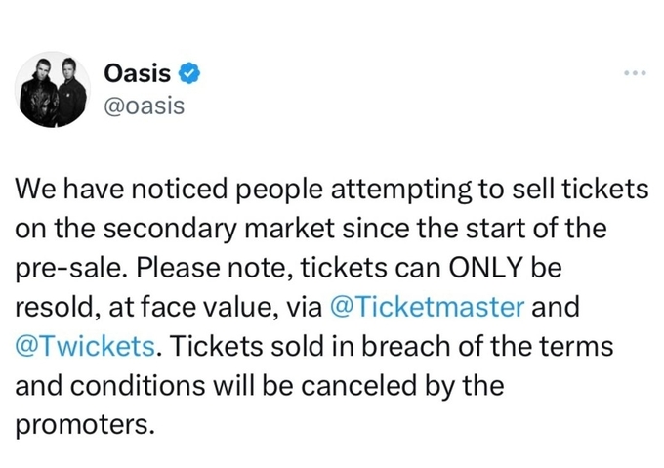Click the blue verified badge beside Oasis
The height and width of the screenshot is (468, 664).
188,73
